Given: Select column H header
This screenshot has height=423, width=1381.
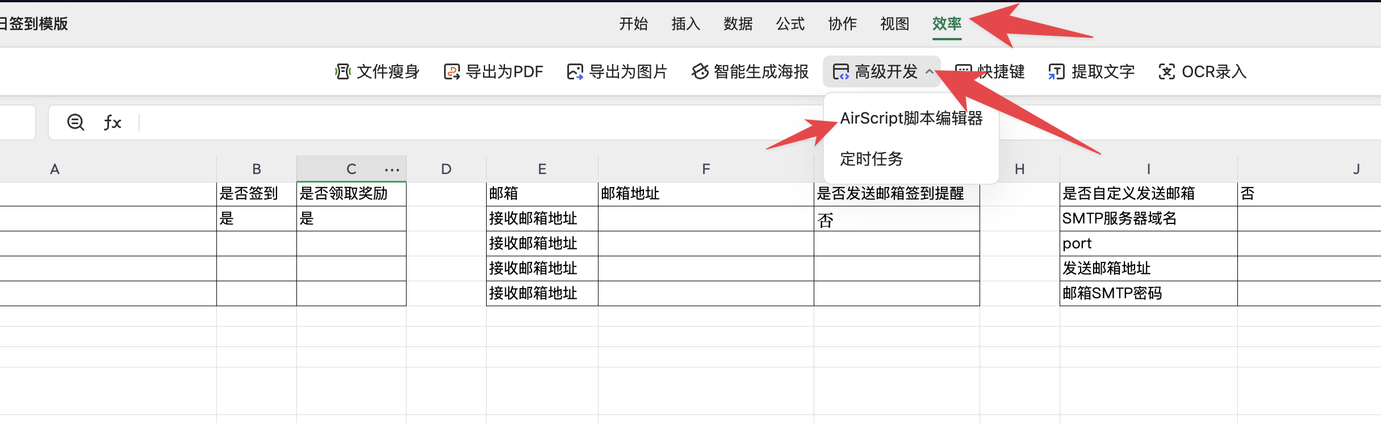Looking at the screenshot, I should (1020, 169).
